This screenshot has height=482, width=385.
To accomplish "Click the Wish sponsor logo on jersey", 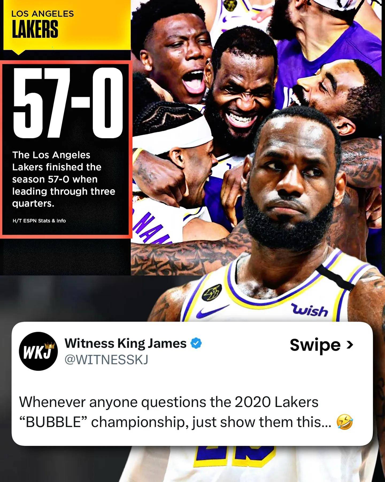I will tap(310, 310).
